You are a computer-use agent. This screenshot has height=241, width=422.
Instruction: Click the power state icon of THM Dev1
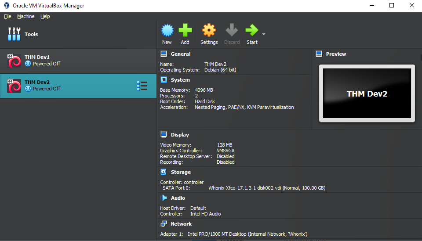tap(28, 64)
